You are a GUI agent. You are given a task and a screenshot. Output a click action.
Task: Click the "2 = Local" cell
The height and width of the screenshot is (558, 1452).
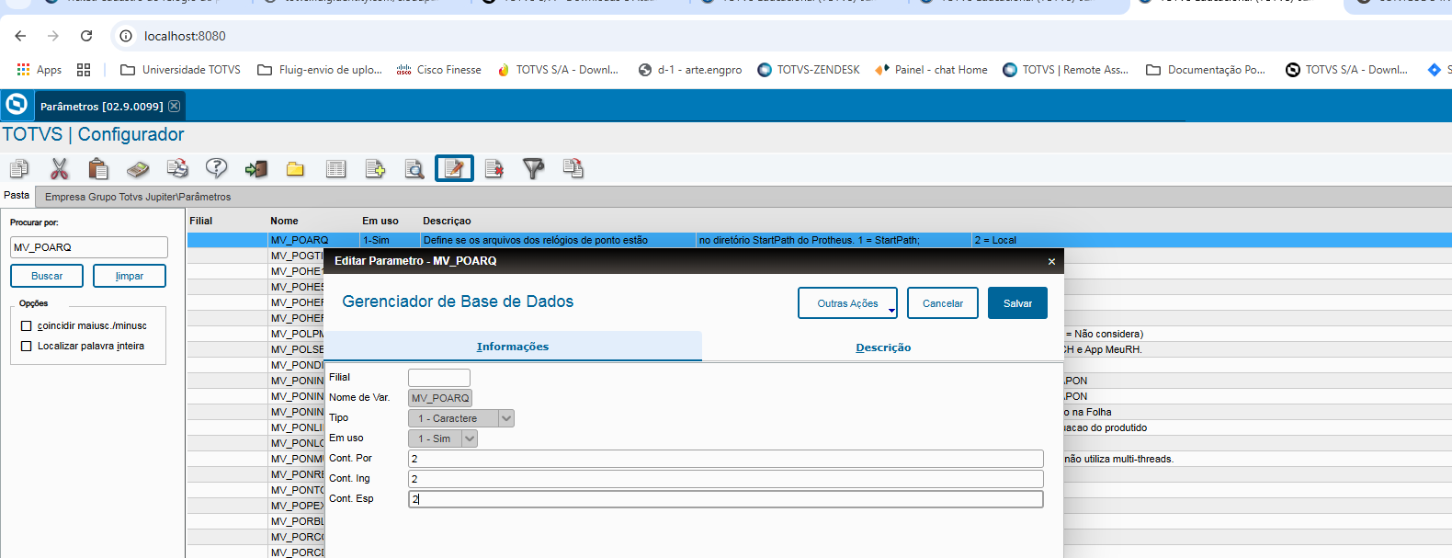coord(995,240)
